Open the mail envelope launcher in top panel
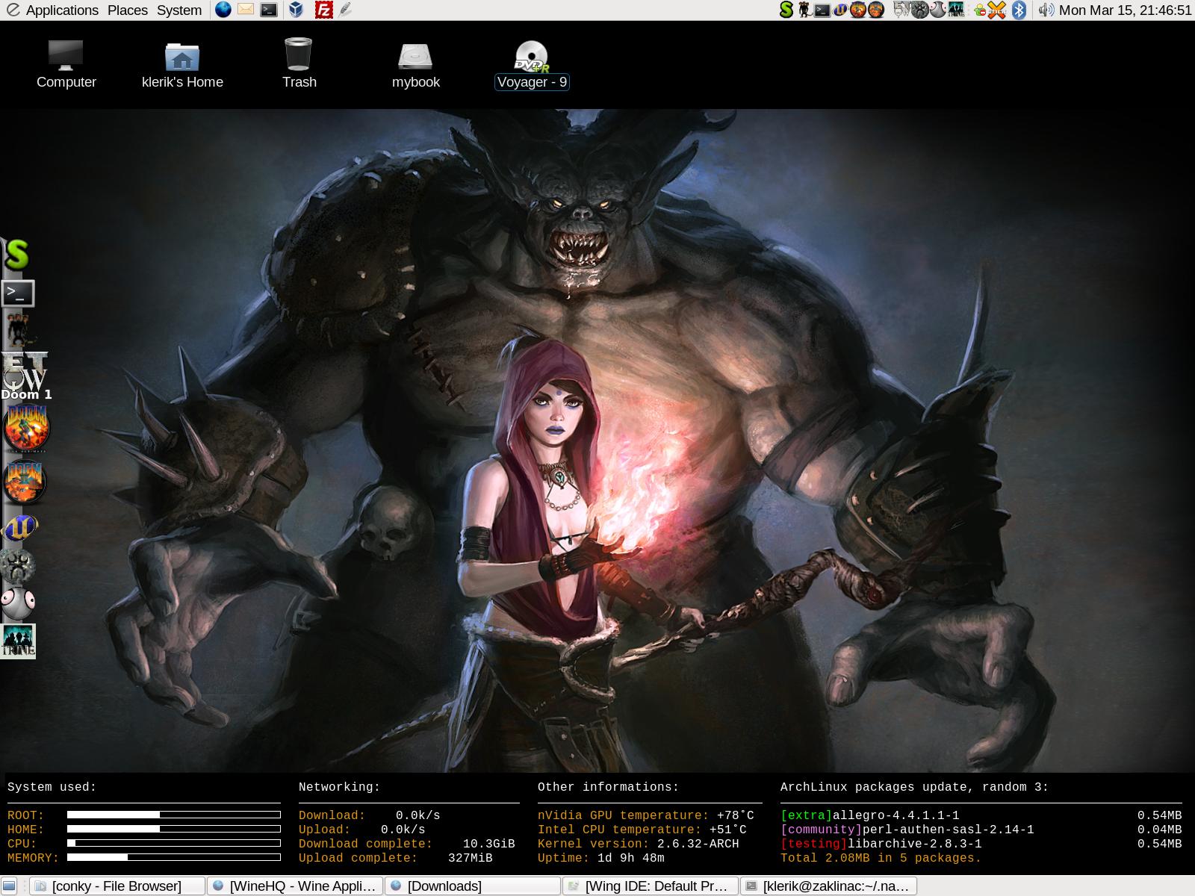Image resolution: width=1195 pixels, height=896 pixels. (x=246, y=10)
